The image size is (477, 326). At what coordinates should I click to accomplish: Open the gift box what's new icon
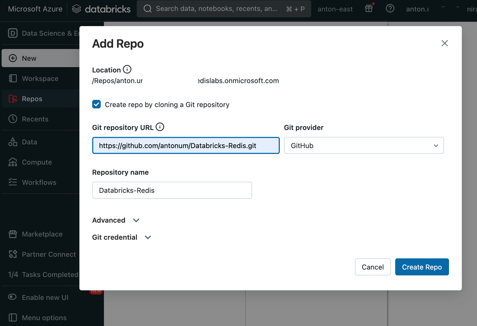click(369, 9)
